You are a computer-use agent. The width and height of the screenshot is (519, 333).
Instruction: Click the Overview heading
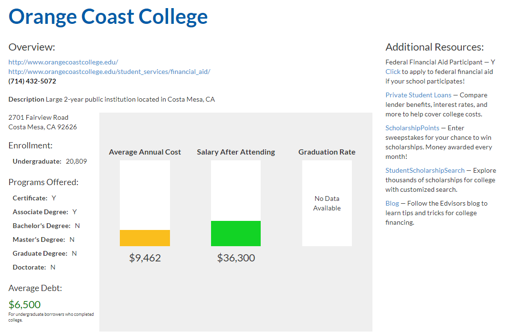(x=32, y=47)
